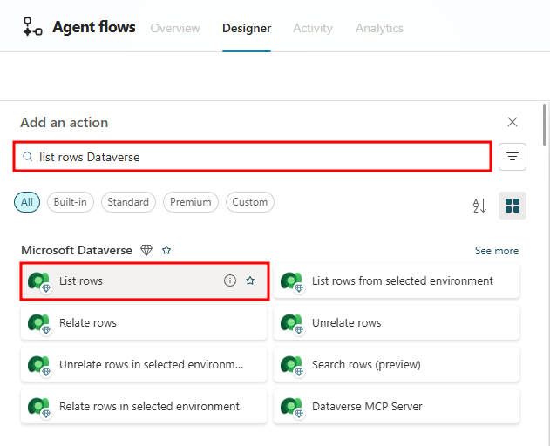Open the Overview tab

175,28
